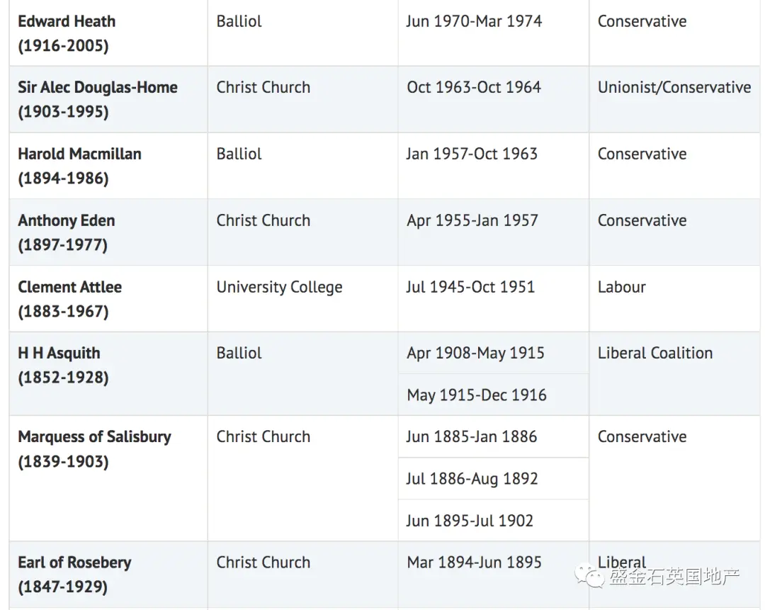Click the Jun 1895-Jul 1902 term
Screen dimensions: 765x610
click(470, 521)
